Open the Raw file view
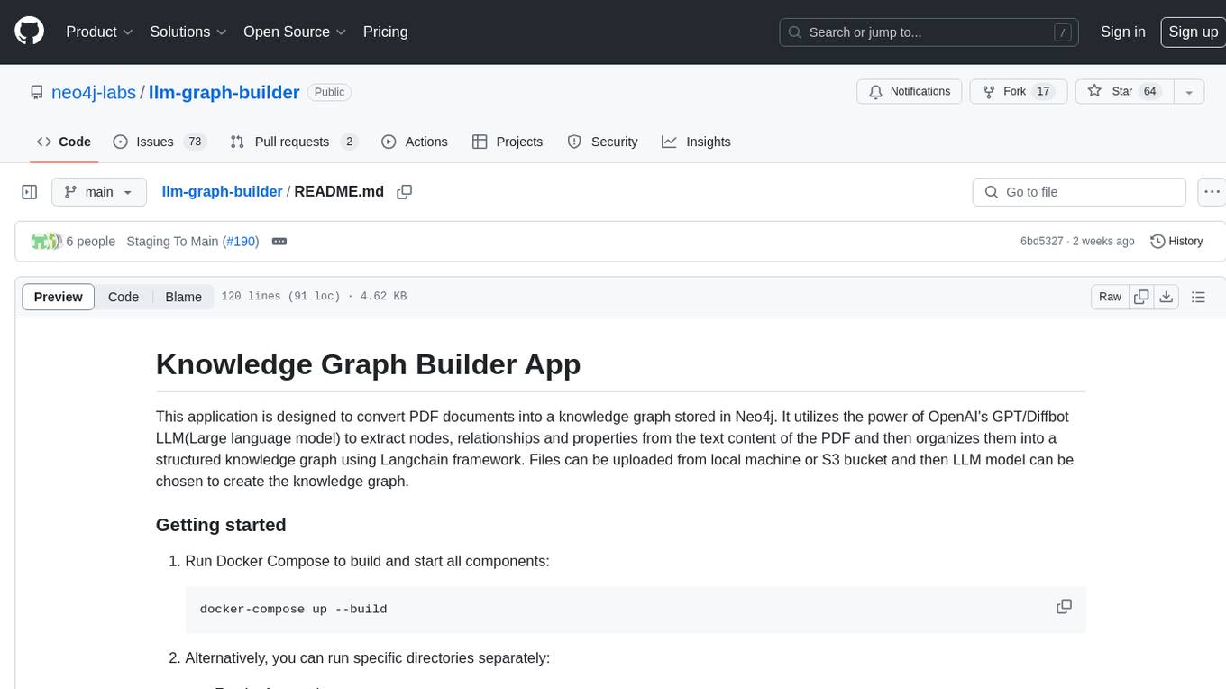 tap(1110, 297)
